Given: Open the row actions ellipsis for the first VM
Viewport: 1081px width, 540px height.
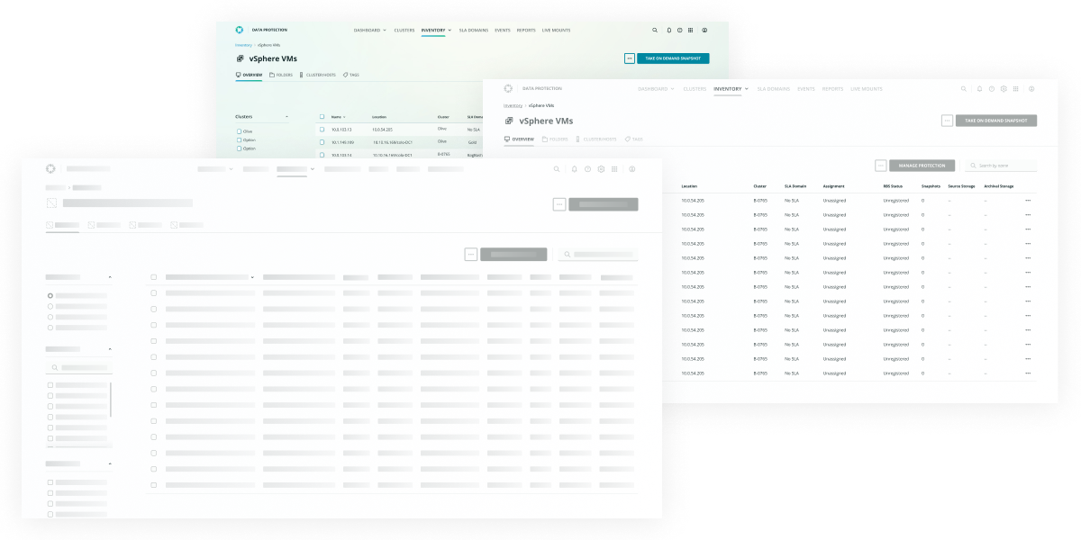Looking at the screenshot, I should (1028, 200).
